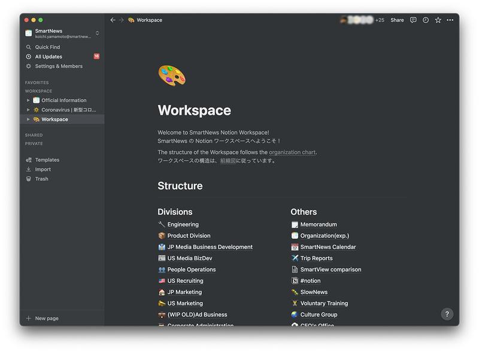Go back with the left arrow
479x352 pixels.
pyautogui.click(x=113, y=20)
